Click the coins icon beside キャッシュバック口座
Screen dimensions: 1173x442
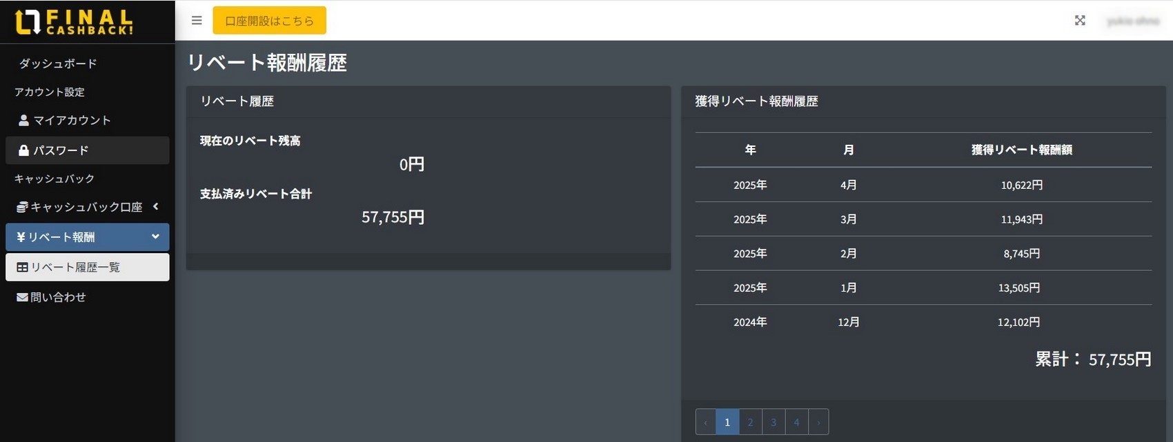coord(22,207)
